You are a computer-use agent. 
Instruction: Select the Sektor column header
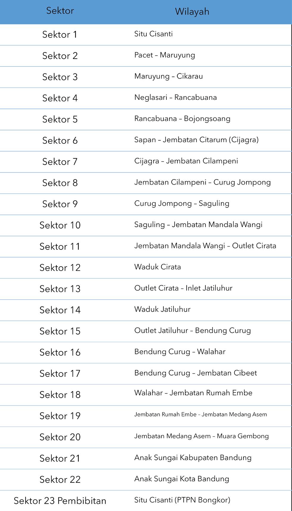[60, 11]
